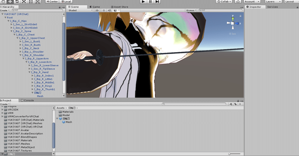Switch to the Game tab
Image resolution: width=299 pixels, height=156 pixels.
[x=95, y=7]
